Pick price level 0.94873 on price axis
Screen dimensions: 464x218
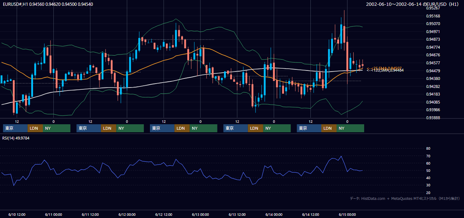(x=434, y=40)
